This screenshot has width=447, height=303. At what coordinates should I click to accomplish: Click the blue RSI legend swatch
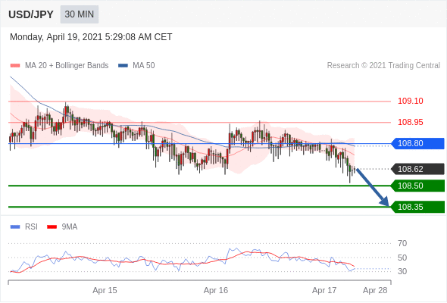(15, 227)
